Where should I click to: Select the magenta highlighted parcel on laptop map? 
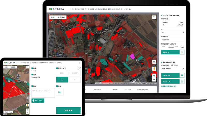(132, 56)
